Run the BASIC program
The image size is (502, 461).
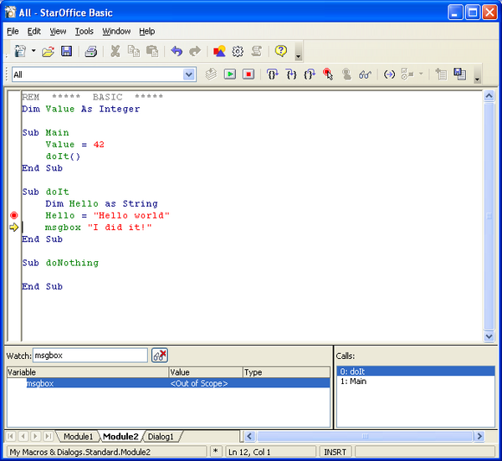point(230,74)
